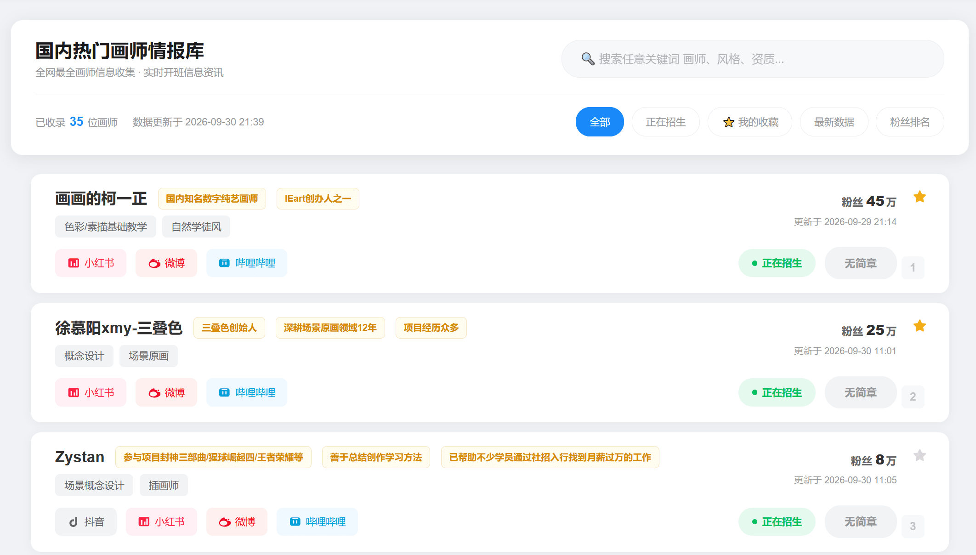The width and height of the screenshot is (976, 555).
Task: Click 正在招生 status on Zystan card
Action: 777,521
